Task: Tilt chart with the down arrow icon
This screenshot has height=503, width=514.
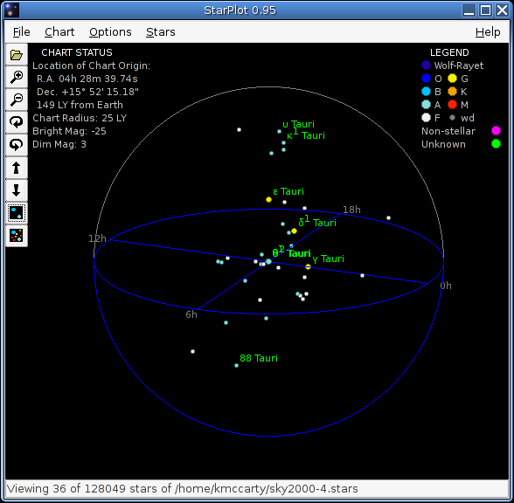Action: [x=17, y=190]
